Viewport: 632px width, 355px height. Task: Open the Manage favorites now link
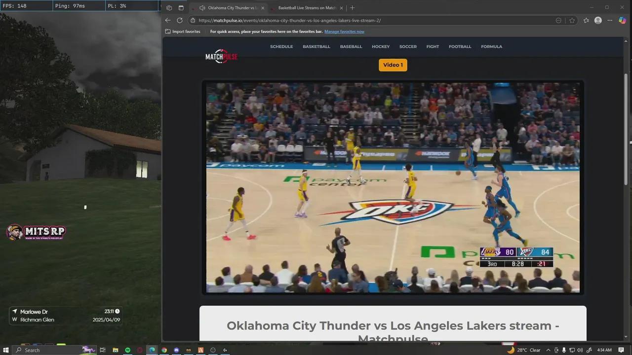[x=344, y=32]
